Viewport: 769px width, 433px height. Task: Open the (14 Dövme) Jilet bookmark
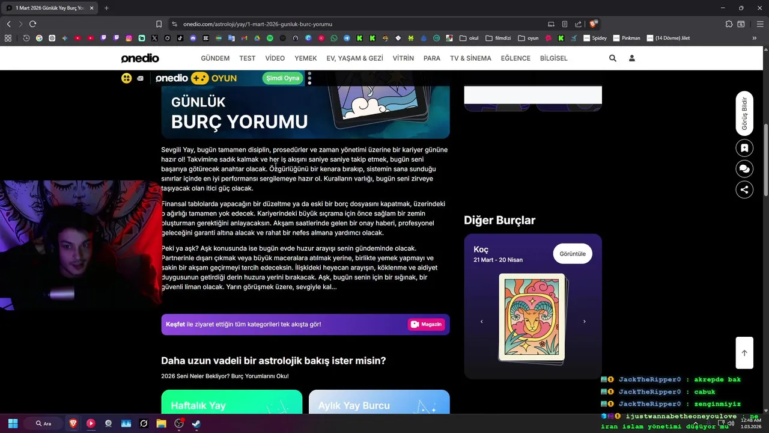click(668, 38)
